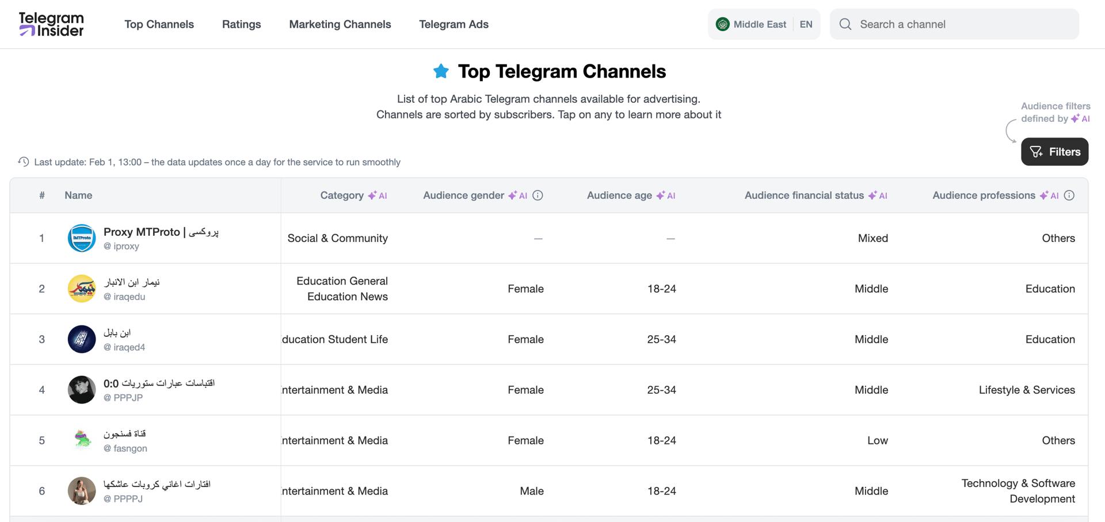
Task: Click the Audience financial status header text
Action: point(804,195)
